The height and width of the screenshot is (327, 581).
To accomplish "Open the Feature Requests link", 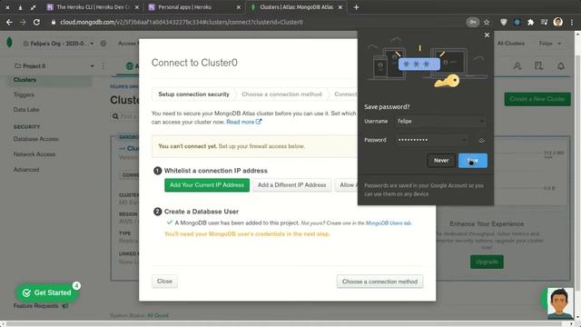I will (36, 306).
